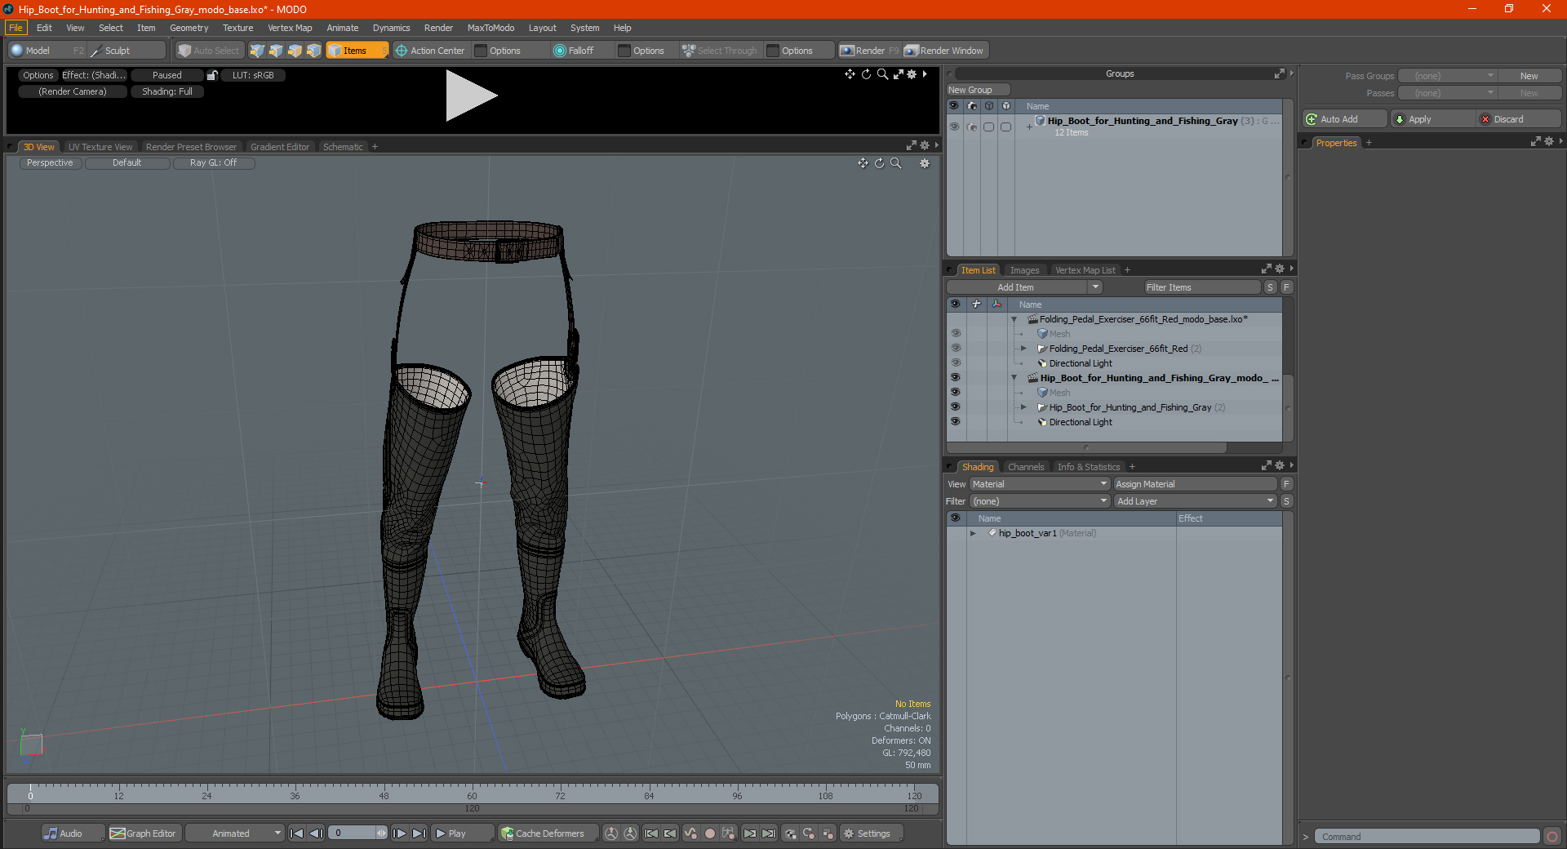
Task: Click the record keyframe circle icon
Action: coord(710,833)
